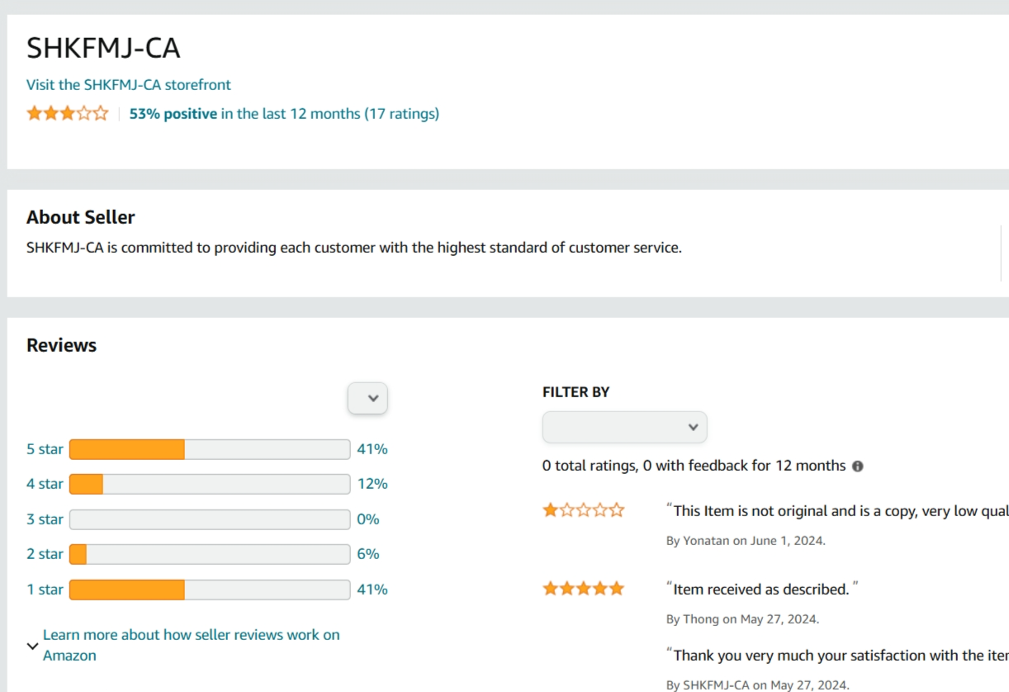Visit the SHKFMJ-CA storefront link
1009x692 pixels.
pos(128,85)
